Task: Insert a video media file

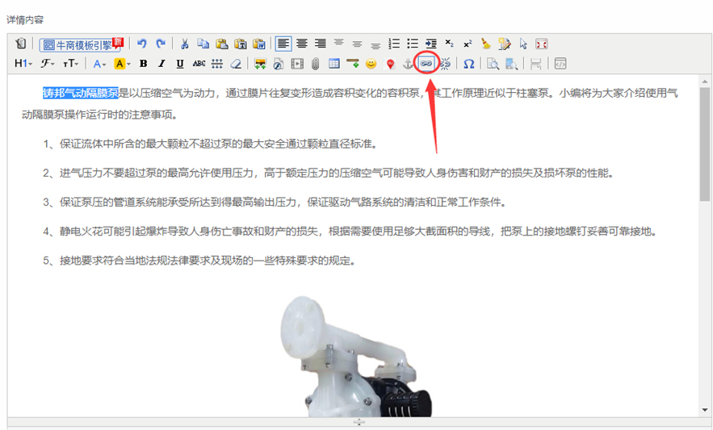Action: click(x=297, y=64)
